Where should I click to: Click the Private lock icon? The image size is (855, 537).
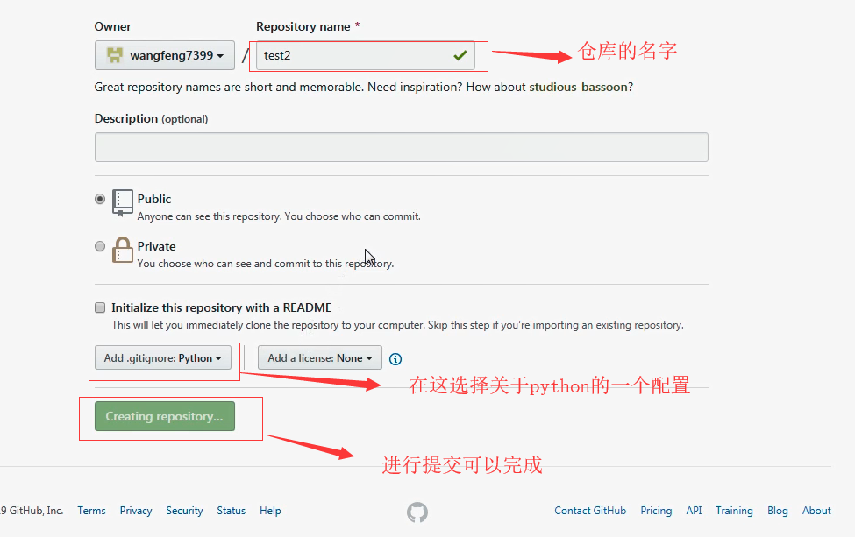tap(123, 250)
